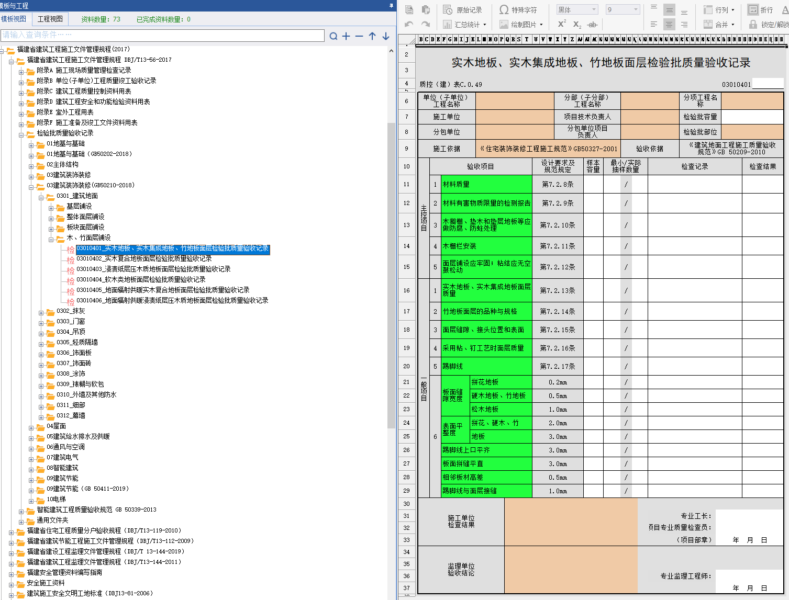Click the copy icon in the toolbar
This screenshot has height=600, width=789.
click(409, 10)
